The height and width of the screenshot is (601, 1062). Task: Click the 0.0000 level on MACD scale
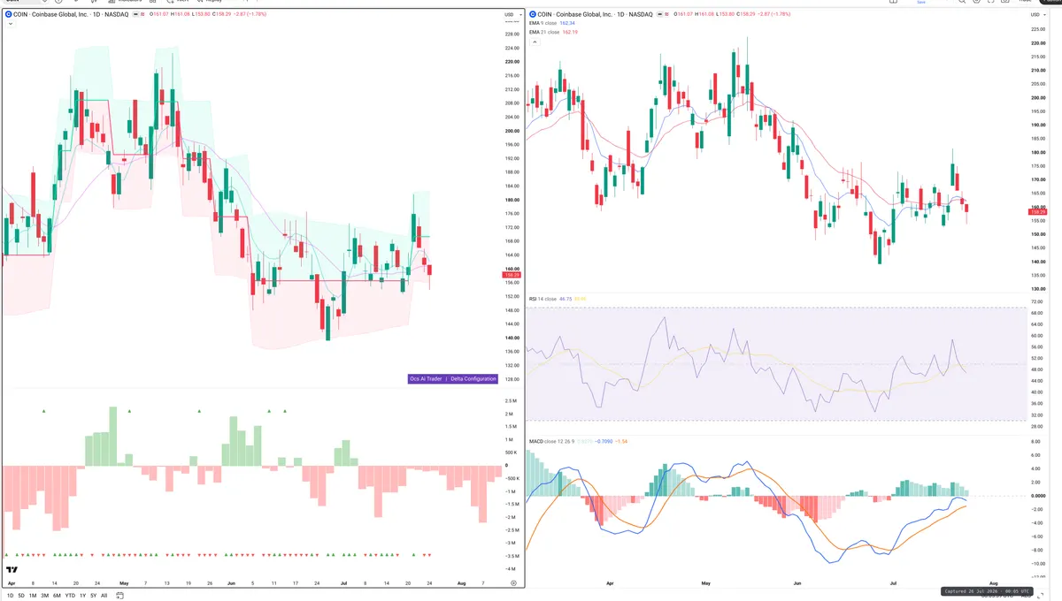(x=1039, y=496)
